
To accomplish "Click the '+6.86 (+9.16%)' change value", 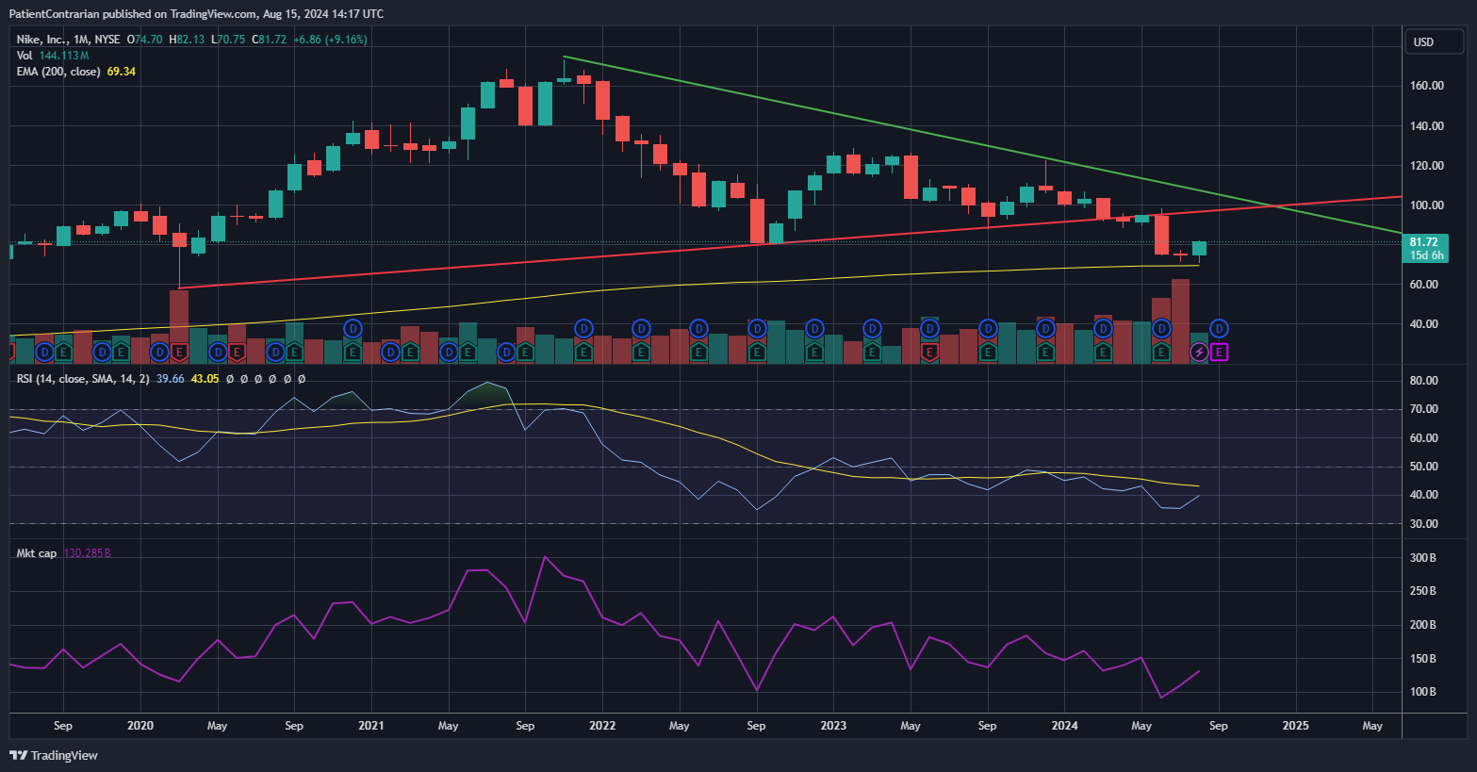I will coord(331,40).
